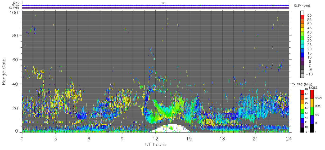325x150 pixels.
Task: Click the blue 10-100 NOISE colorbar segment
Action: [312, 119]
